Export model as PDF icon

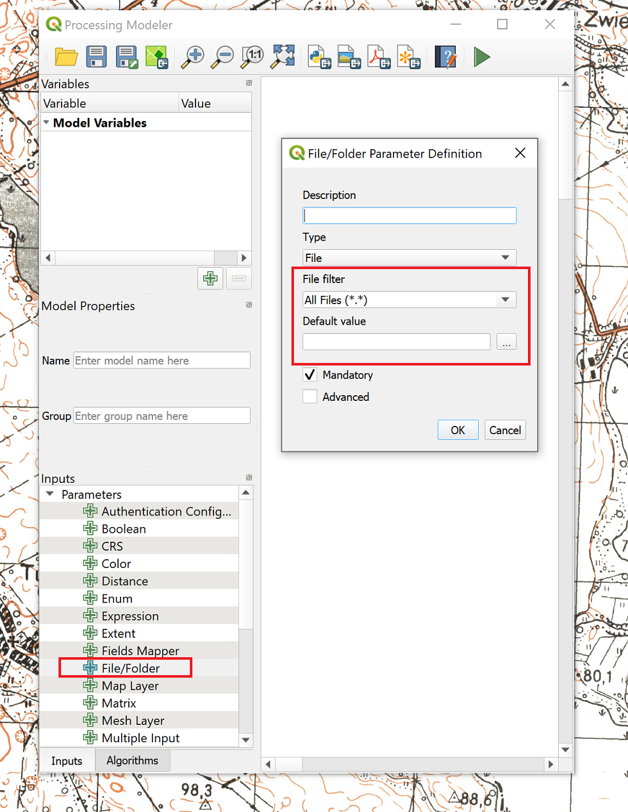pyautogui.click(x=378, y=57)
